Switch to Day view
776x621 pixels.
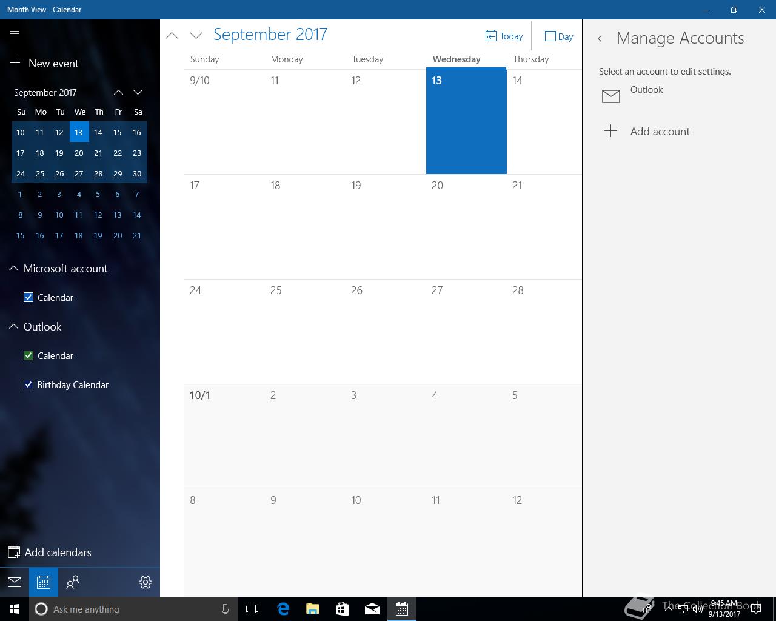559,36
